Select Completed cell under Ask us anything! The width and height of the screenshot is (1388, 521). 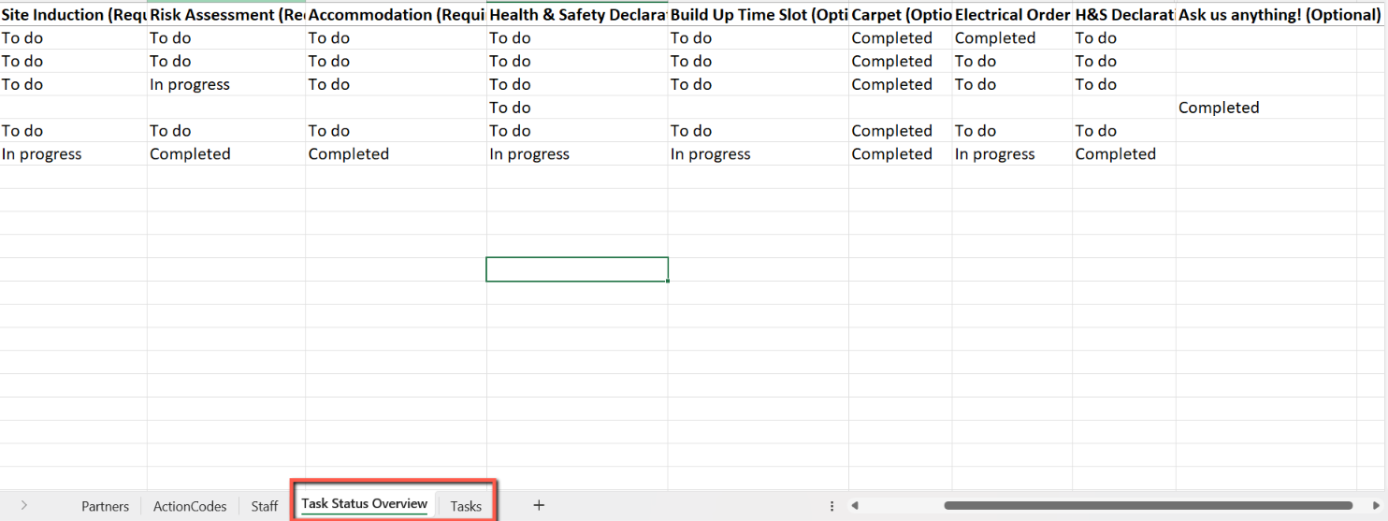click(x=1266, y=108)
